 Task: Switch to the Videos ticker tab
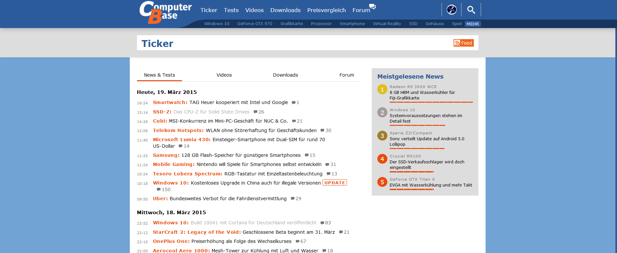[224, 75]
